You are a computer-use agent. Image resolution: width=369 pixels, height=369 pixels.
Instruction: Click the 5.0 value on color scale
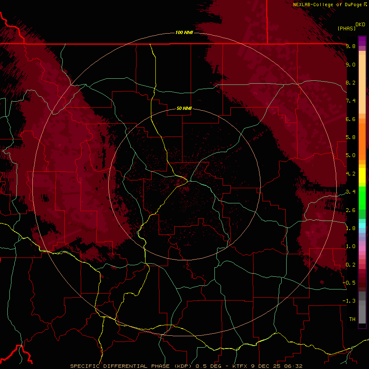(351, 155)
